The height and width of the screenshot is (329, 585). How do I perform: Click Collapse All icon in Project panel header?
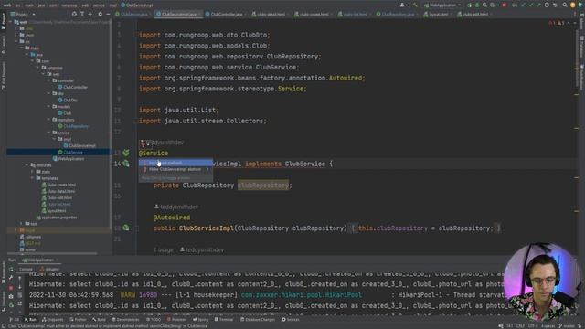[90, 15]
